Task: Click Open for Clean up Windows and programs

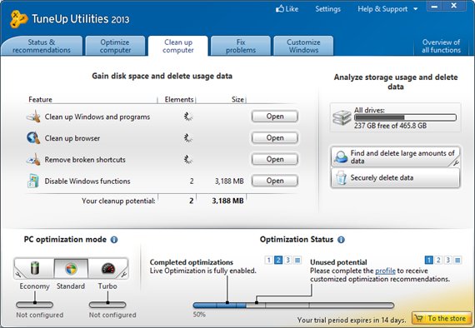Action: click(275, 117)
